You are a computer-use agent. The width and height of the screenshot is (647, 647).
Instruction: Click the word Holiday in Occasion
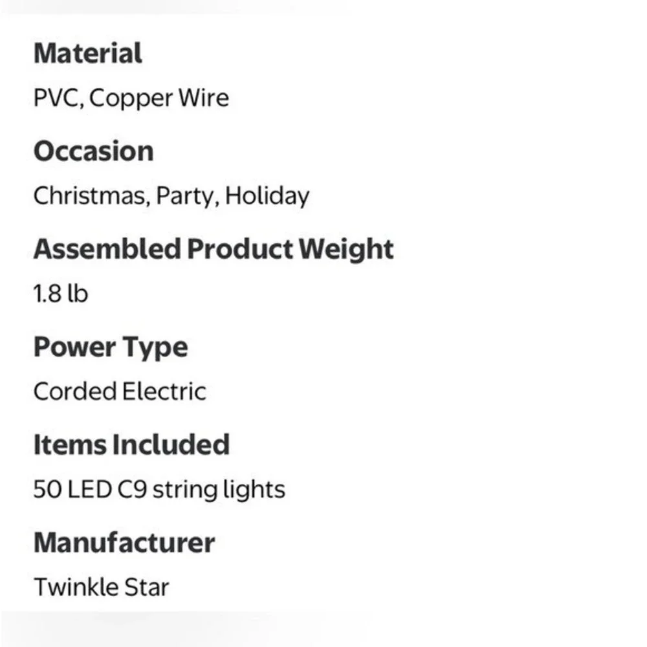pos(267,197)
